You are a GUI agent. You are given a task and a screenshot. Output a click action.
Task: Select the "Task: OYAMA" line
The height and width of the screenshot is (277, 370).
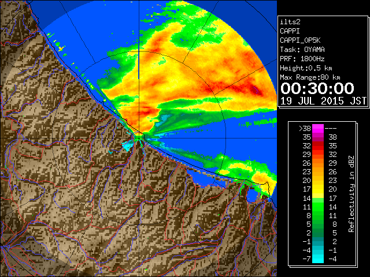pos(302,50)
